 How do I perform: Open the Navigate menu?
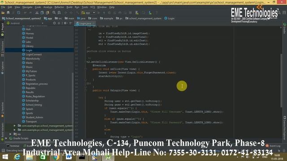point(27,7)
